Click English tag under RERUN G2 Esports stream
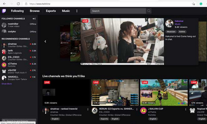207x124 pixels. tap(115, 119)
